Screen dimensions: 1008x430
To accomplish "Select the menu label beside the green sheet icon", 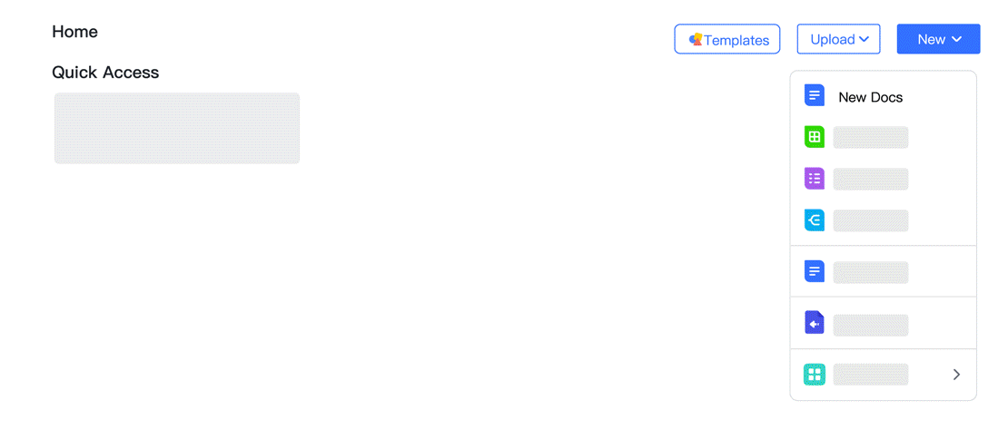I will pos(870,138).
